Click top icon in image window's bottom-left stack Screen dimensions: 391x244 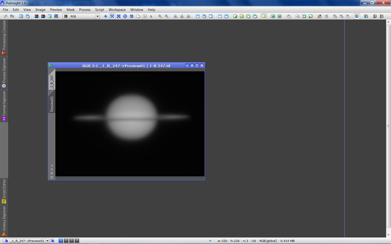[52, 165]
